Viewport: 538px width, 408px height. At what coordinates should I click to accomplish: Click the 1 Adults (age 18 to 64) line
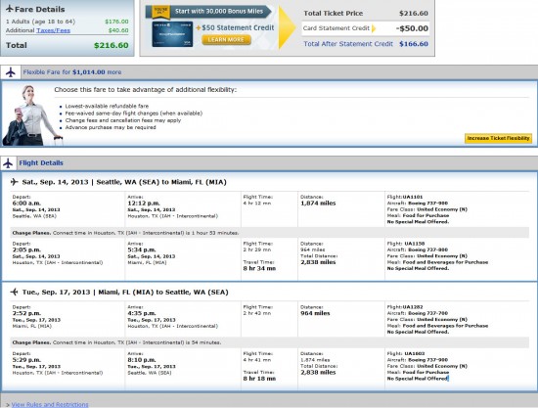pos(40,22)
